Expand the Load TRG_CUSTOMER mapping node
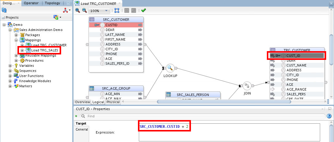This screenshot has height=142, width=334. [x=22, y=45]
